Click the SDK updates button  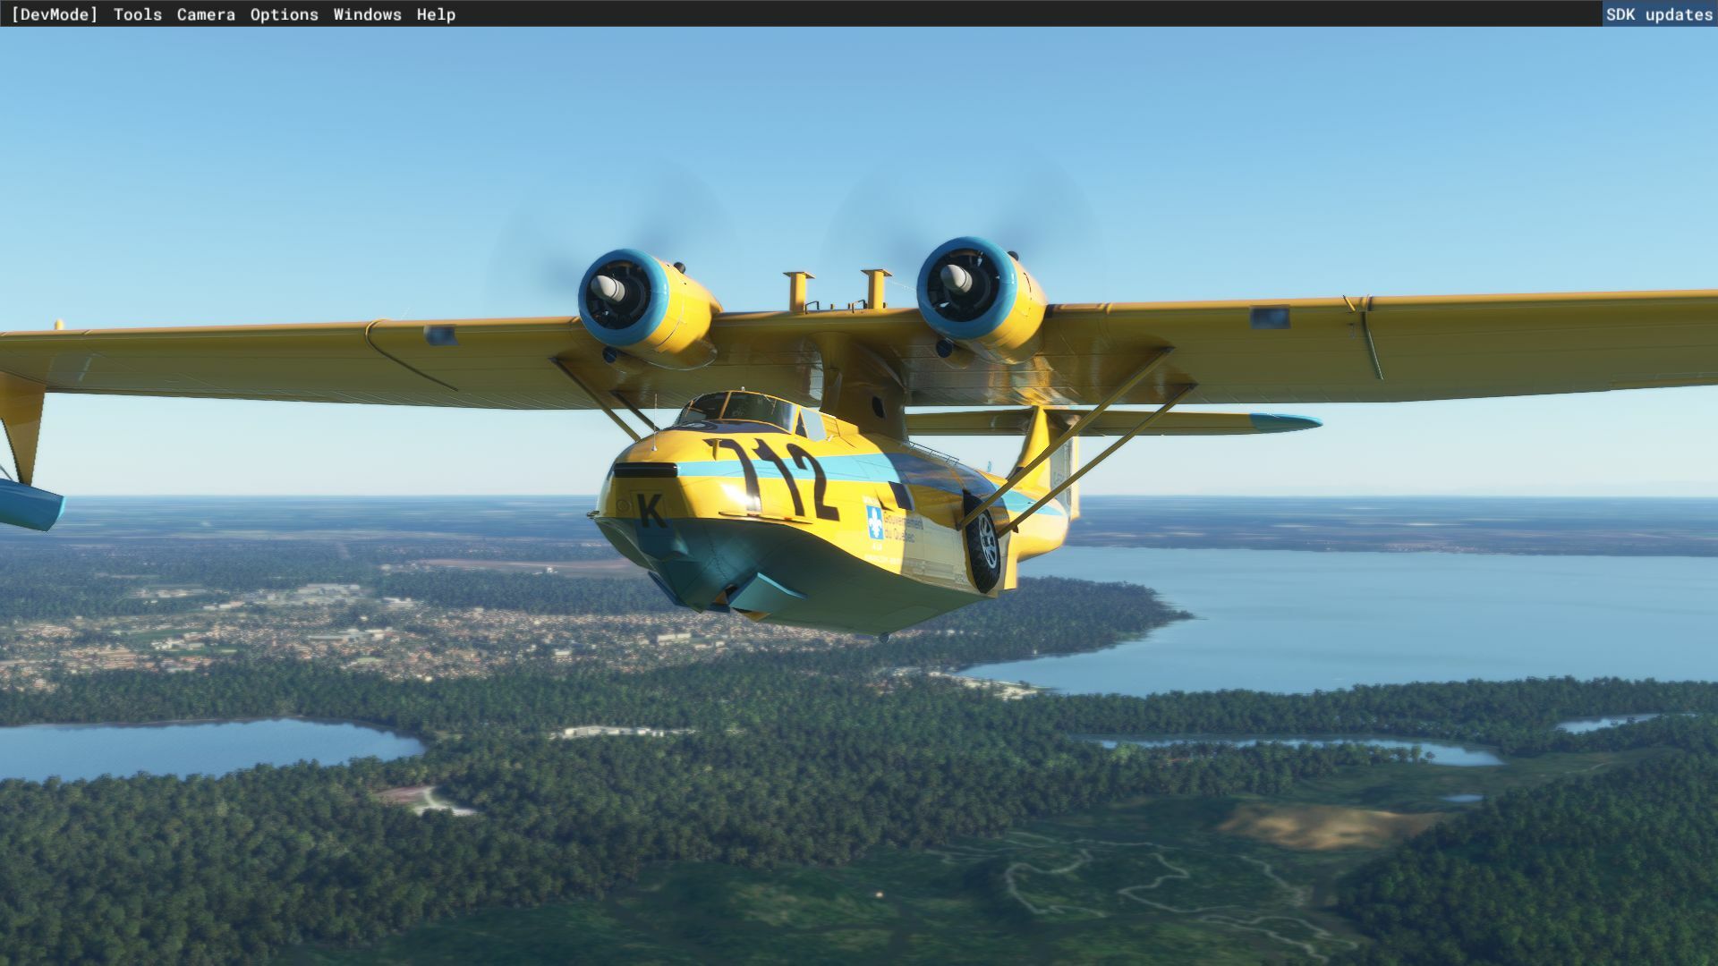click(x=1658, y=14)
